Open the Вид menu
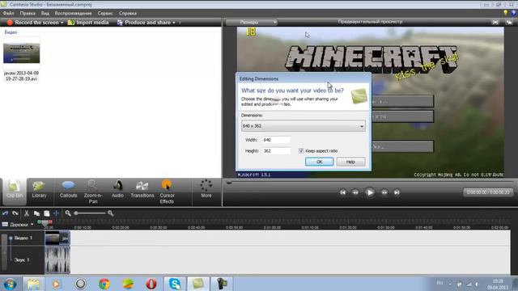518x291 pixels. 45,13
